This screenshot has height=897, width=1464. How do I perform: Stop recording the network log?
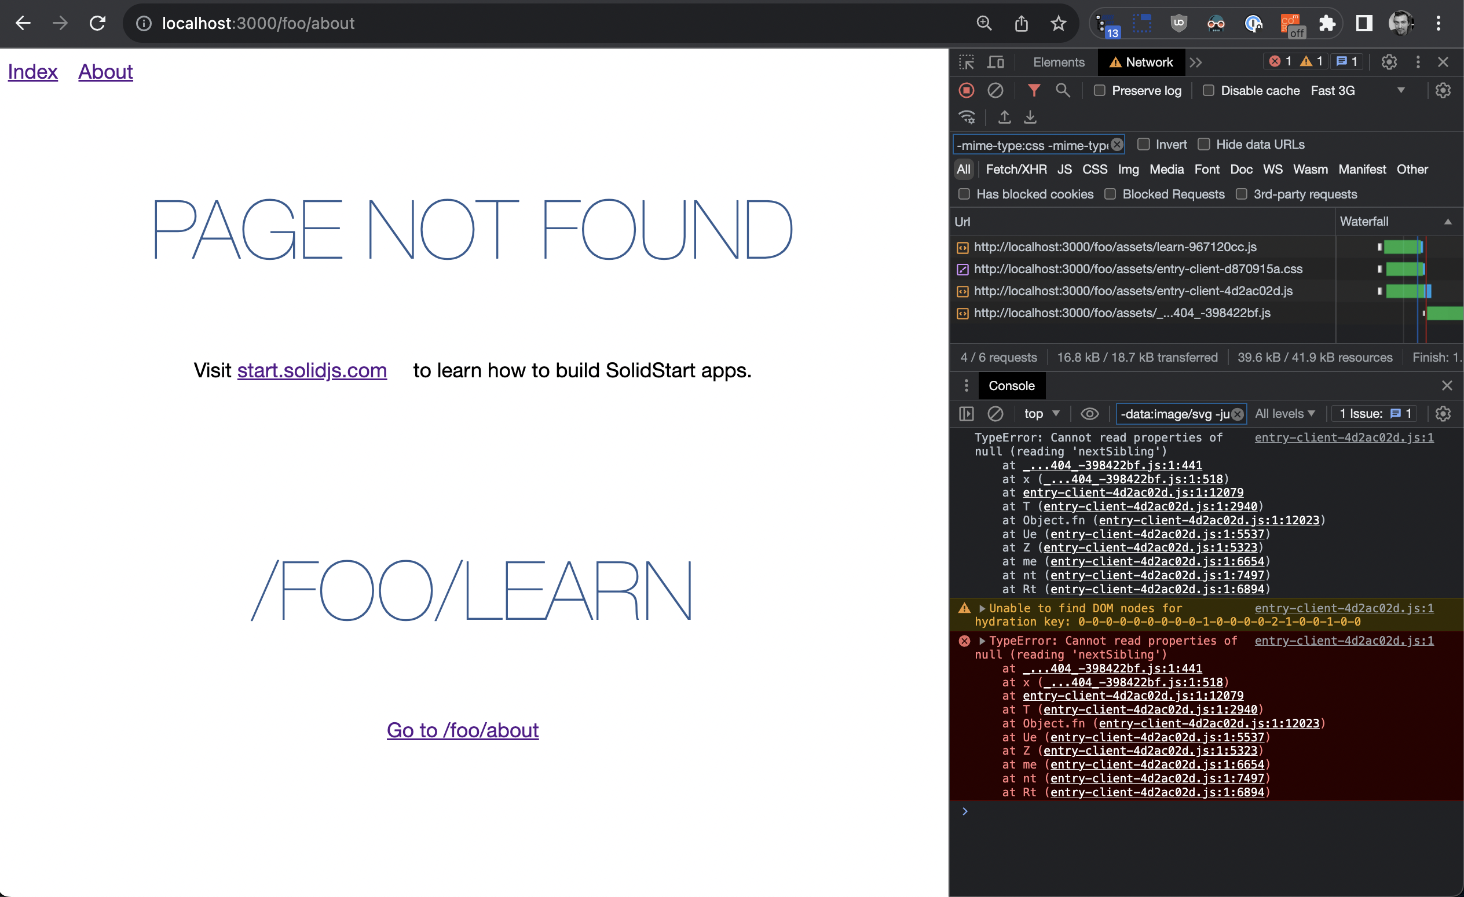(966, 90)
